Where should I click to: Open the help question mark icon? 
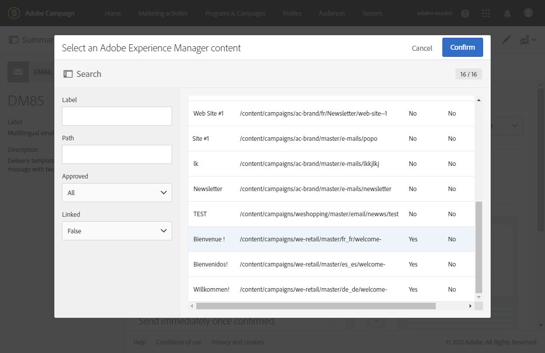click(x=465, y=14)
